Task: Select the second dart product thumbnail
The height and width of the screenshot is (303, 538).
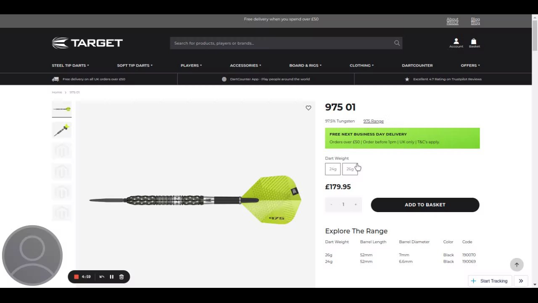Action: pos(62,130)
